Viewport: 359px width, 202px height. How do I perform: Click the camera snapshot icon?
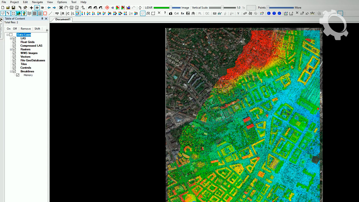pos(171,13)
